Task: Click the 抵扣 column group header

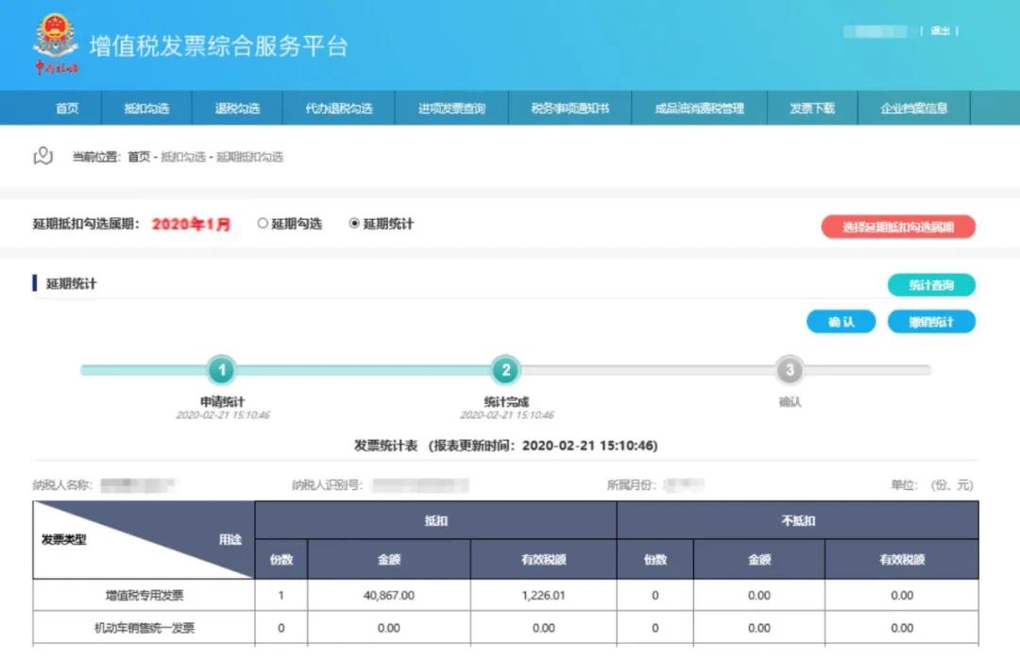Action: coord(435,520)
